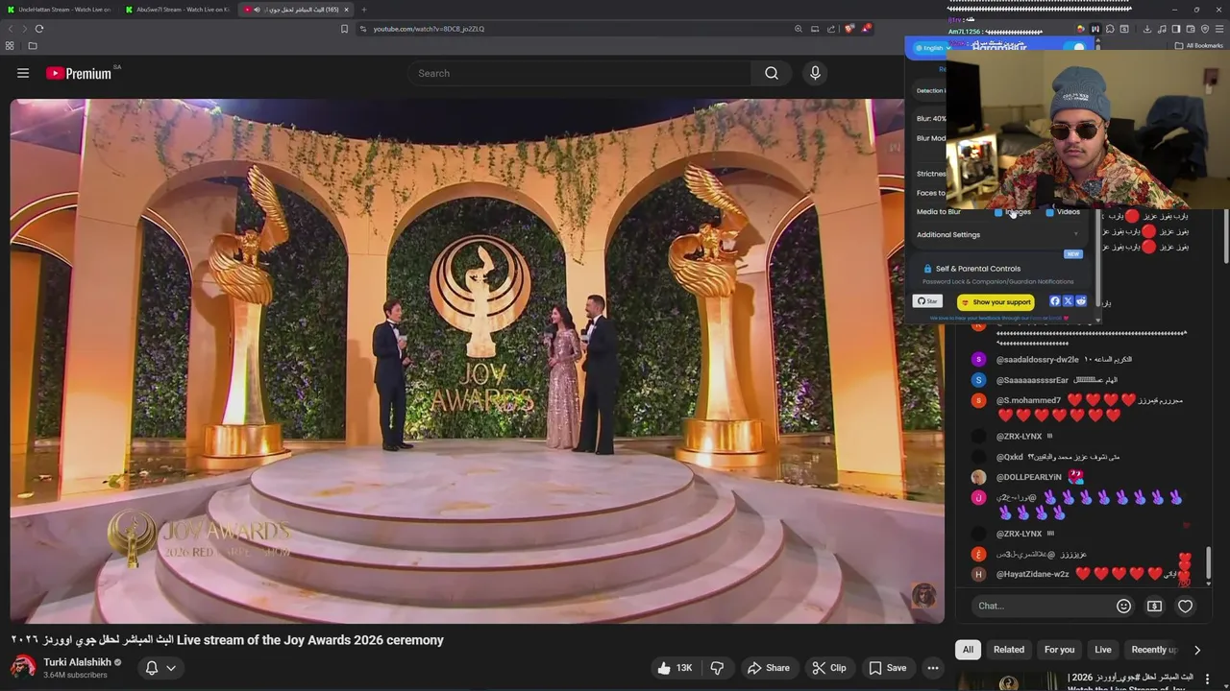Reload the current page
The width and height of the screenshot is (1230, 691).
[x=39, y=29]
